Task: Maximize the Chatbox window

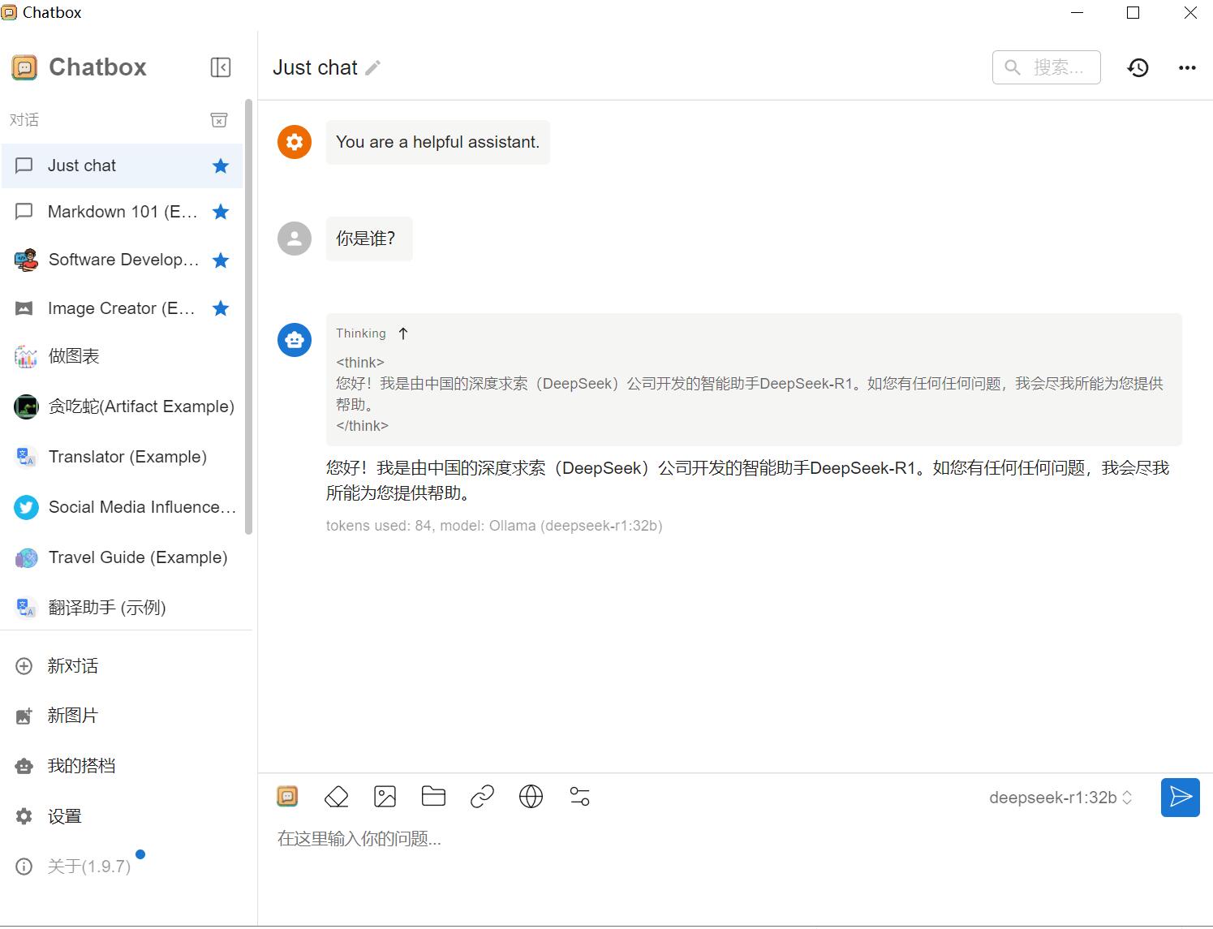Action: click(1133, 13)
